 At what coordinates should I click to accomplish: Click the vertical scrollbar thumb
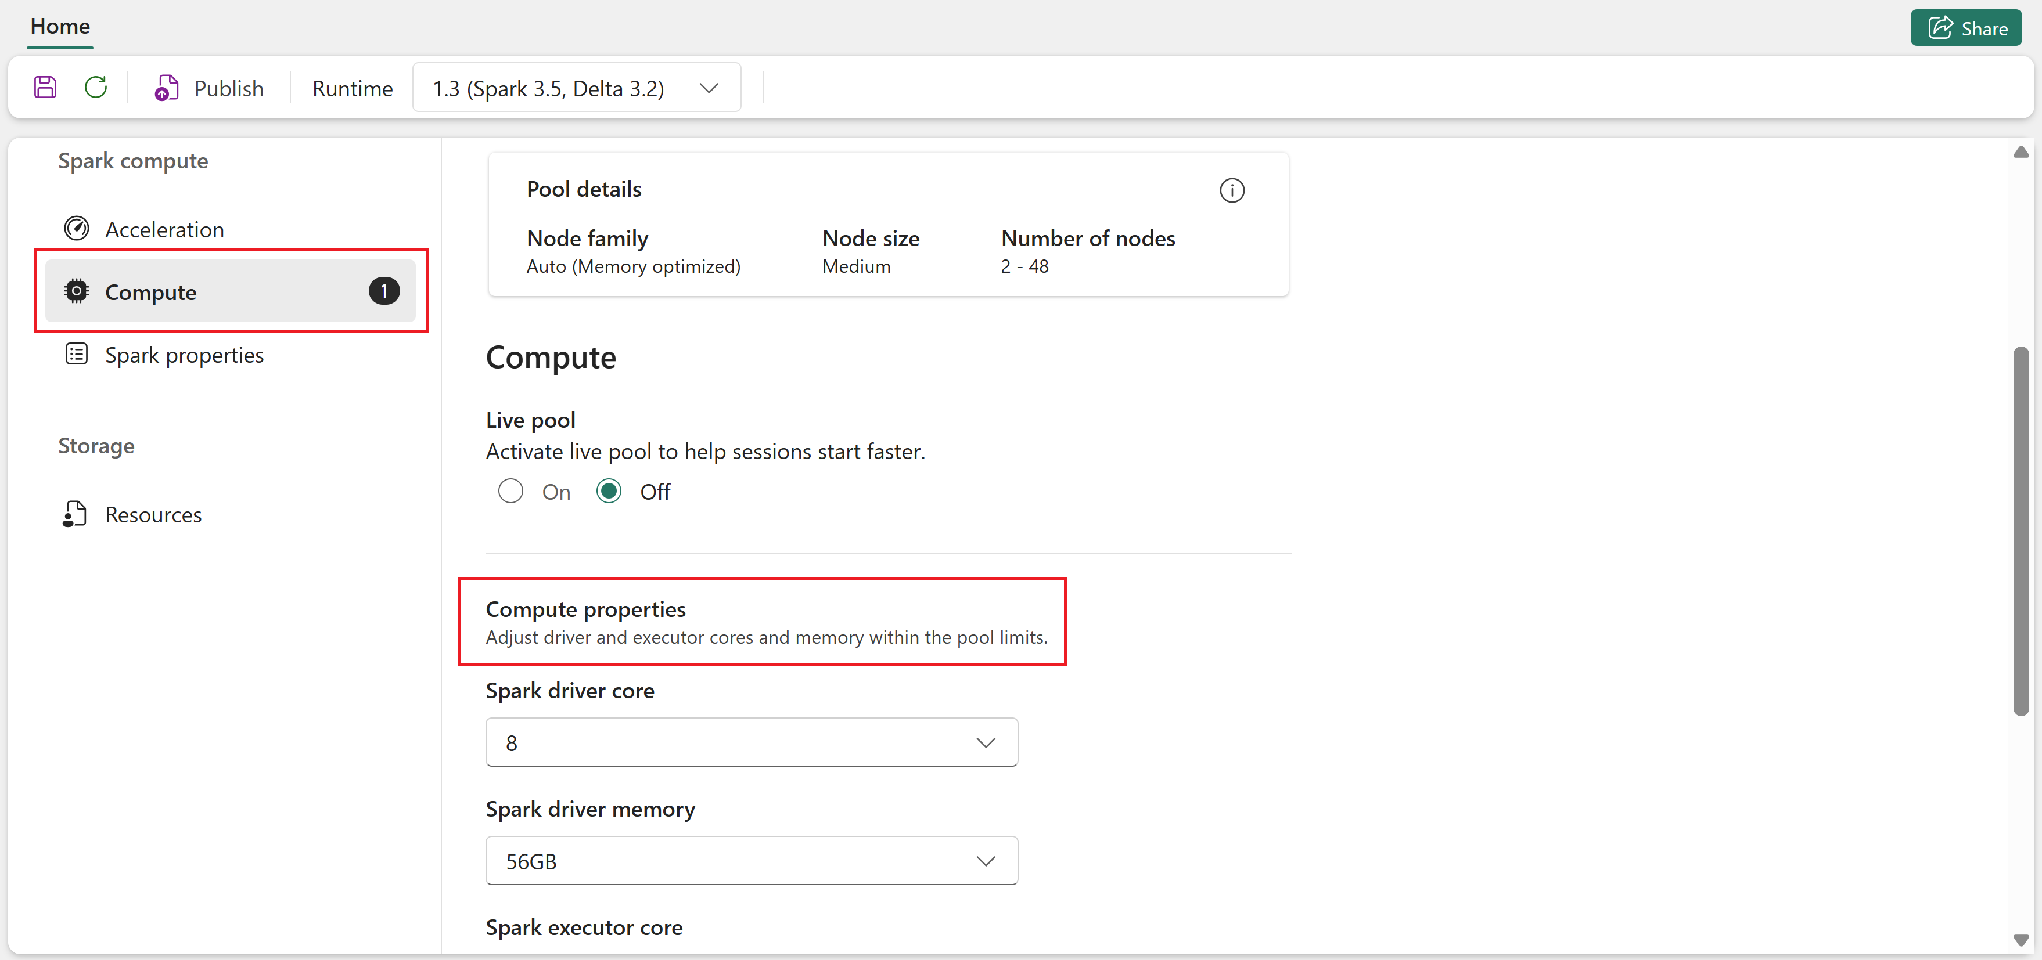coord(2021,530)
